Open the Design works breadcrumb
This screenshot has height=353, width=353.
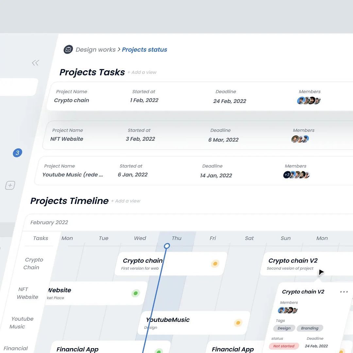(95, 50)
